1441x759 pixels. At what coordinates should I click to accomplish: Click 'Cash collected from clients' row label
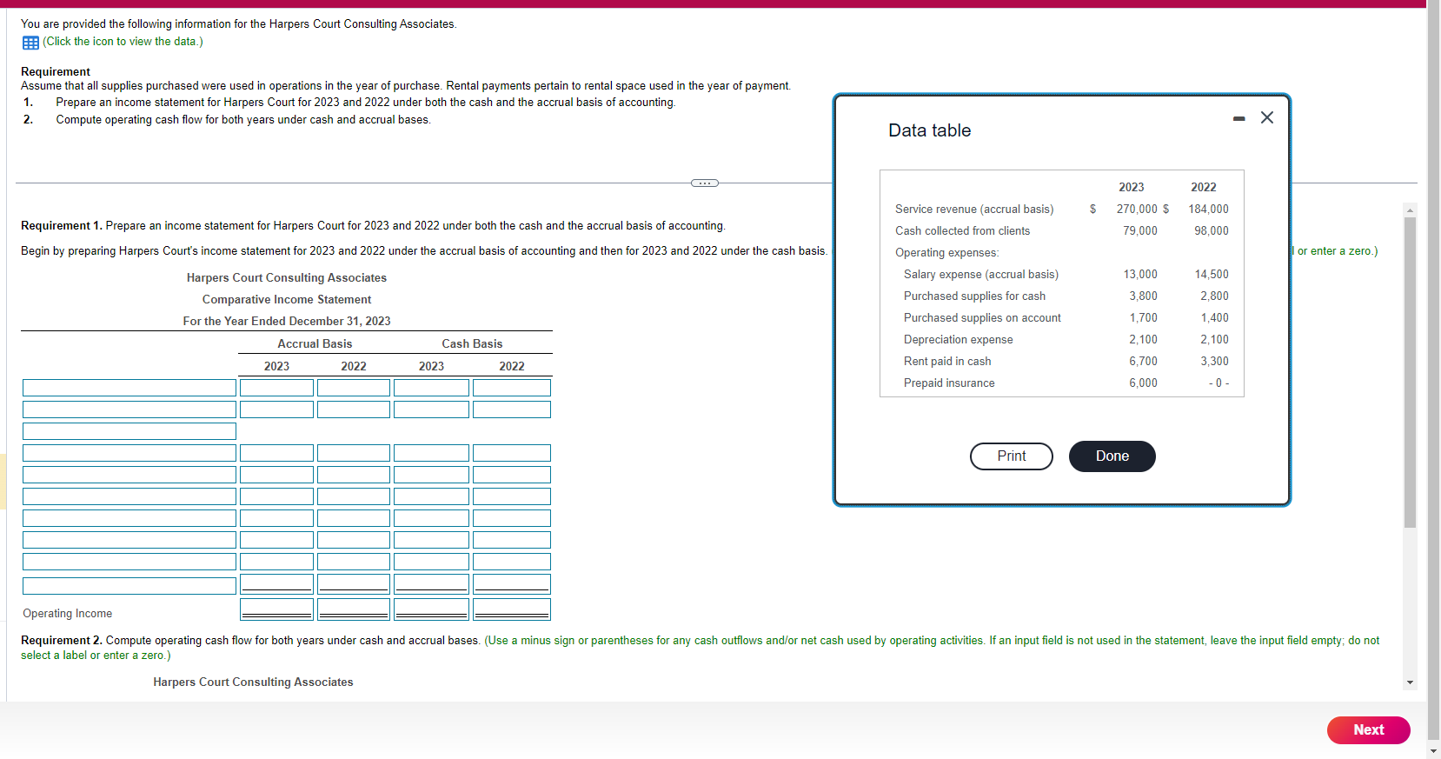tap(963, 231)
